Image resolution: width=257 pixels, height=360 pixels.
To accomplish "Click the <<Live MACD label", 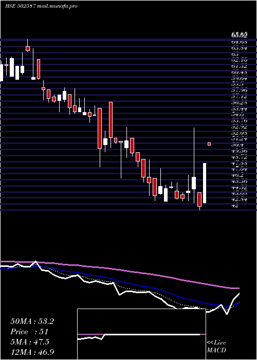I will 216,347.
